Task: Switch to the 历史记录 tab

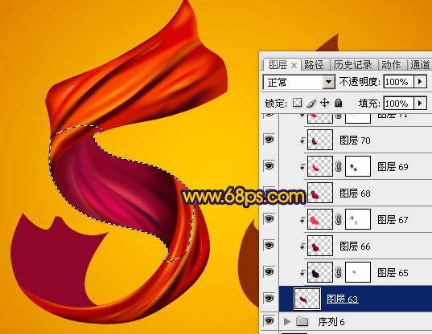Action: tap(353, 65)
